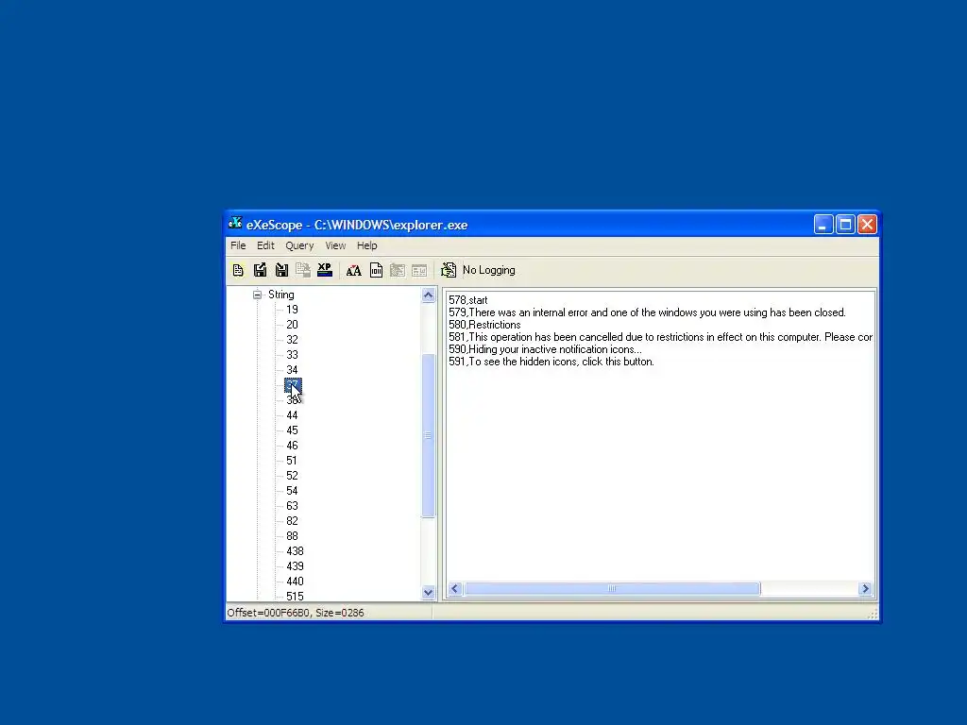The height and width of the screenshot is (725, 967).
Task: Select string table 33 in the tree
Action: coord(293,355)
